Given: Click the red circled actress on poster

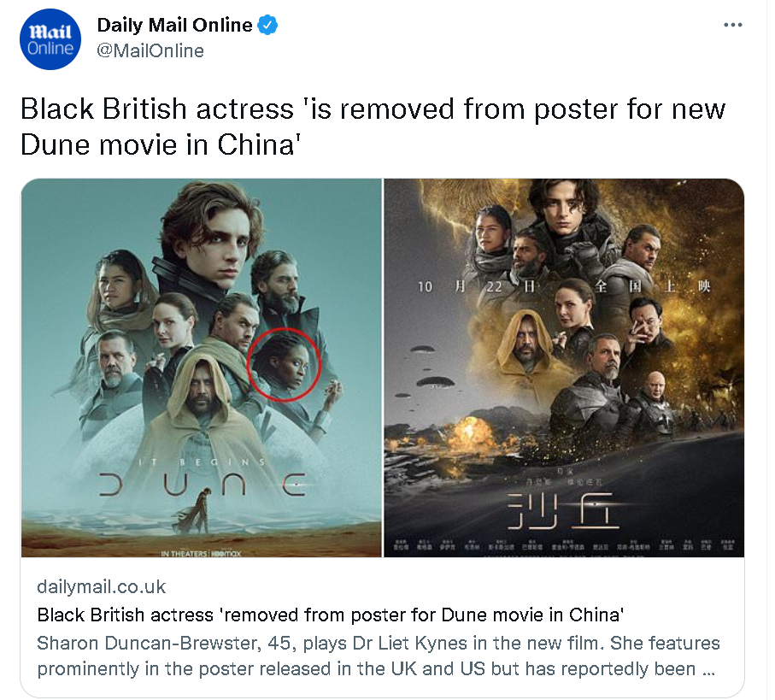Looking at the screenshot, I should click(x=284, y=365).
